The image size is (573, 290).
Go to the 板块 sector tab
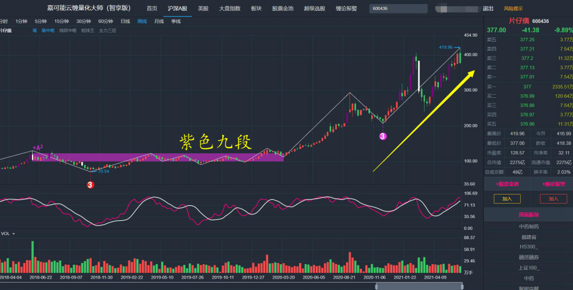(x=256, y=9)
